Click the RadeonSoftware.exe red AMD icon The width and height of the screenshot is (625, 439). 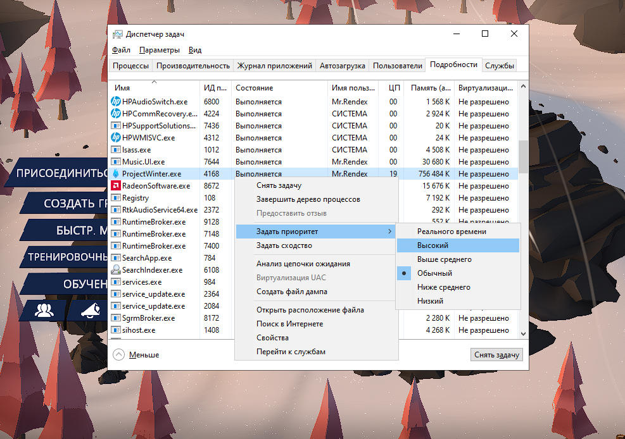(116, 185)
